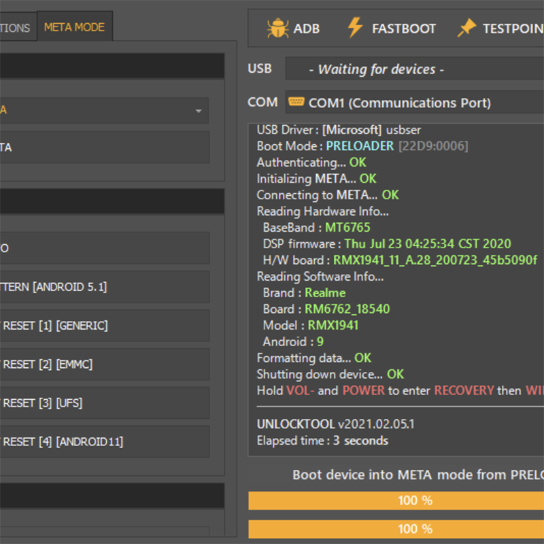Open the COM1 Communications Port dropdown
The image size is (544, 544).
(x=414, y=102)
